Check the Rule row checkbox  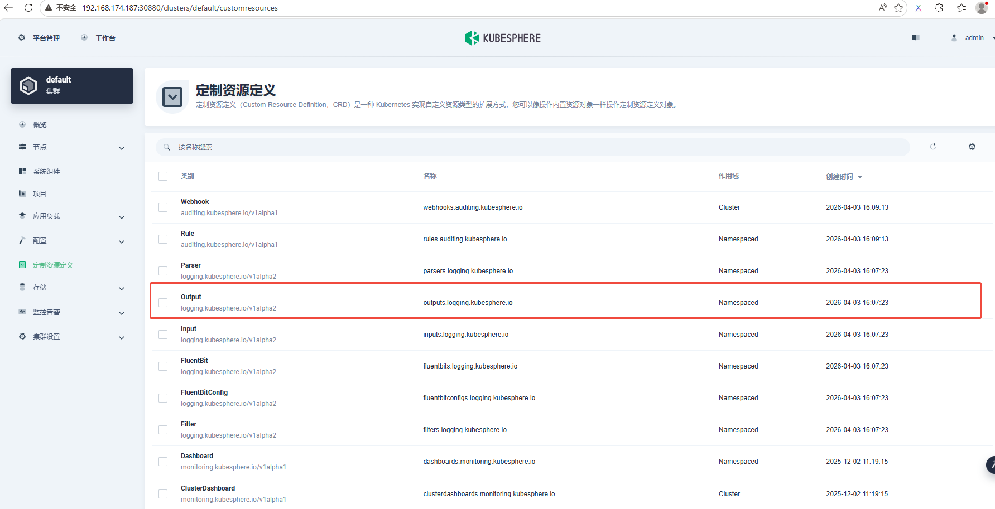pyautogui.click(x=163, y=239)
